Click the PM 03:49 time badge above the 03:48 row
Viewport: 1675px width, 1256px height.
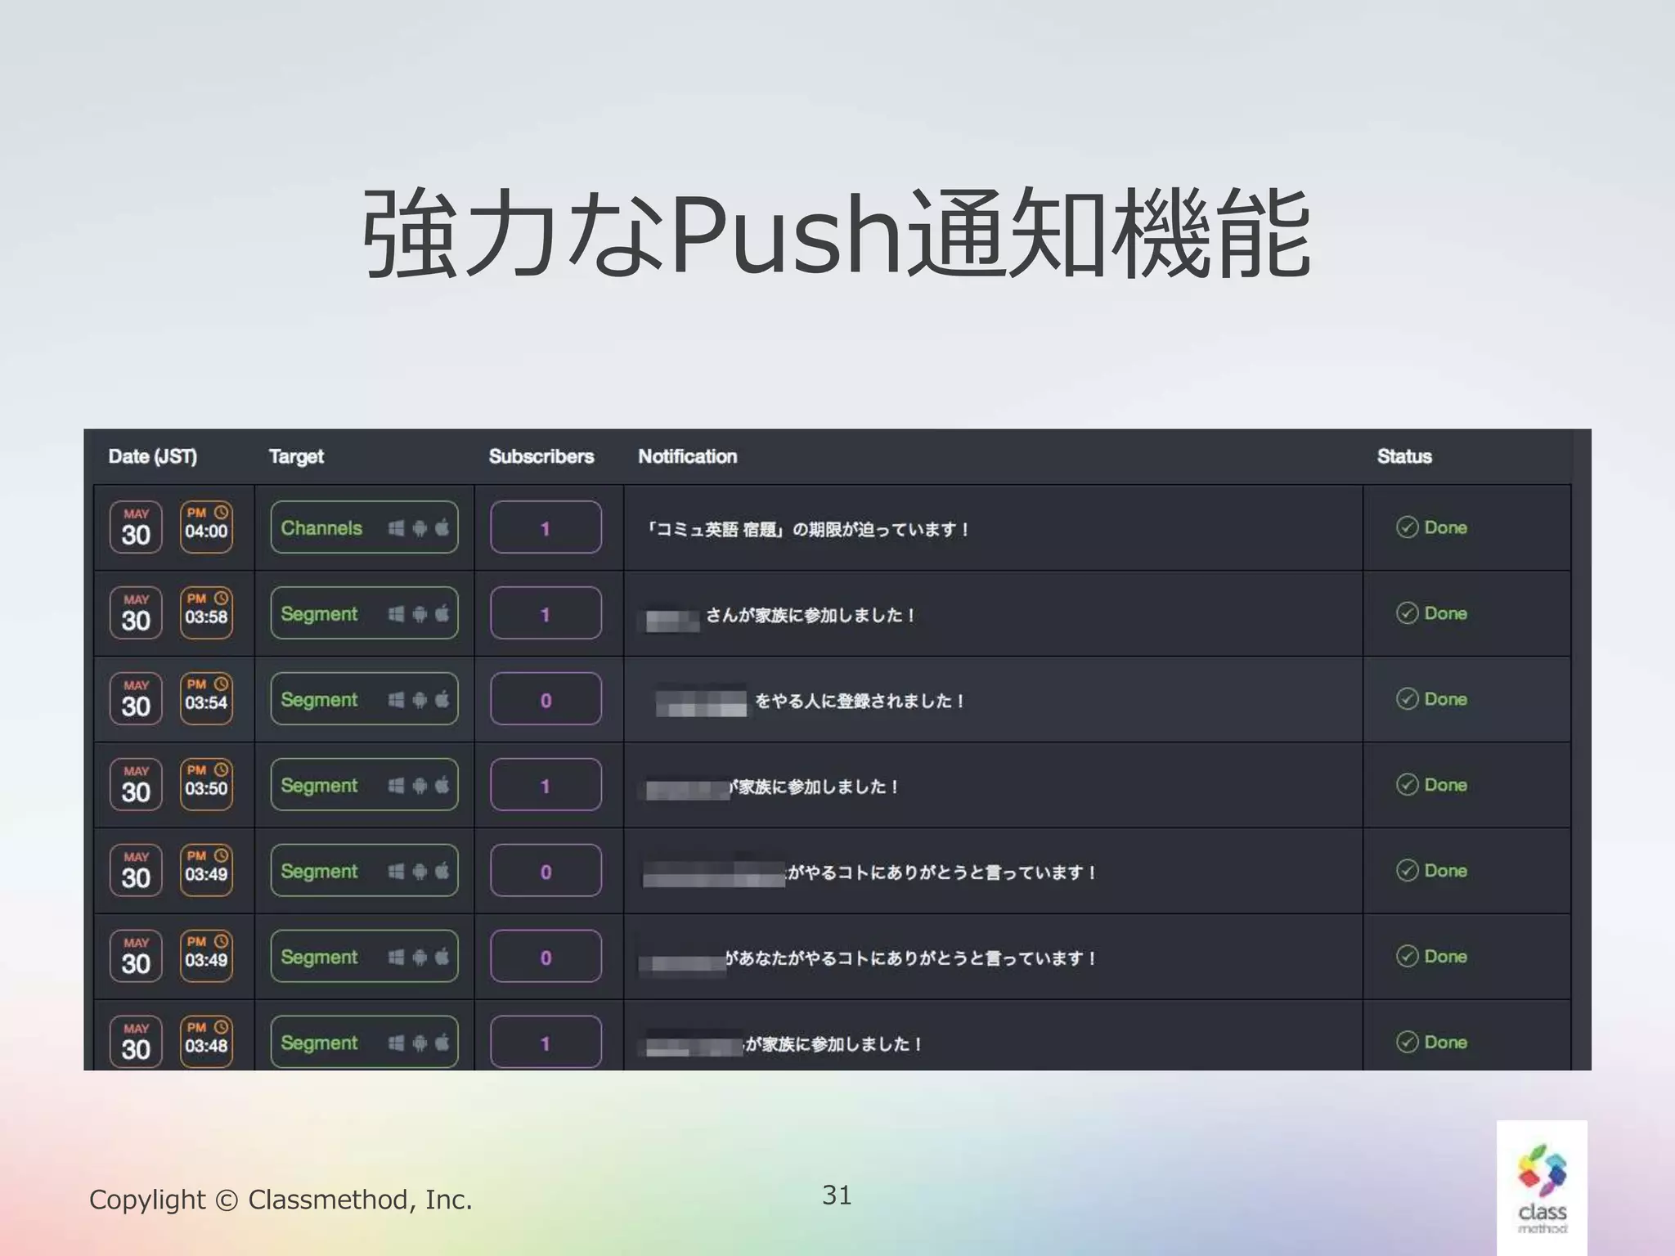pos(206,956)
